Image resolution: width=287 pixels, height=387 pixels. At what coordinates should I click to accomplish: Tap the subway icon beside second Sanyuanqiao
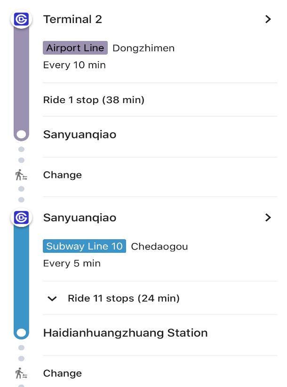21,218
